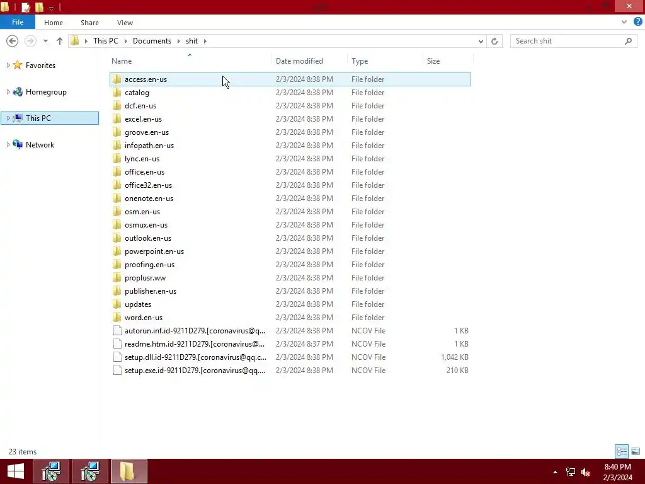Screen dimensions: 645x484
Task: Select the Favorites star icon
Action: 17,65
